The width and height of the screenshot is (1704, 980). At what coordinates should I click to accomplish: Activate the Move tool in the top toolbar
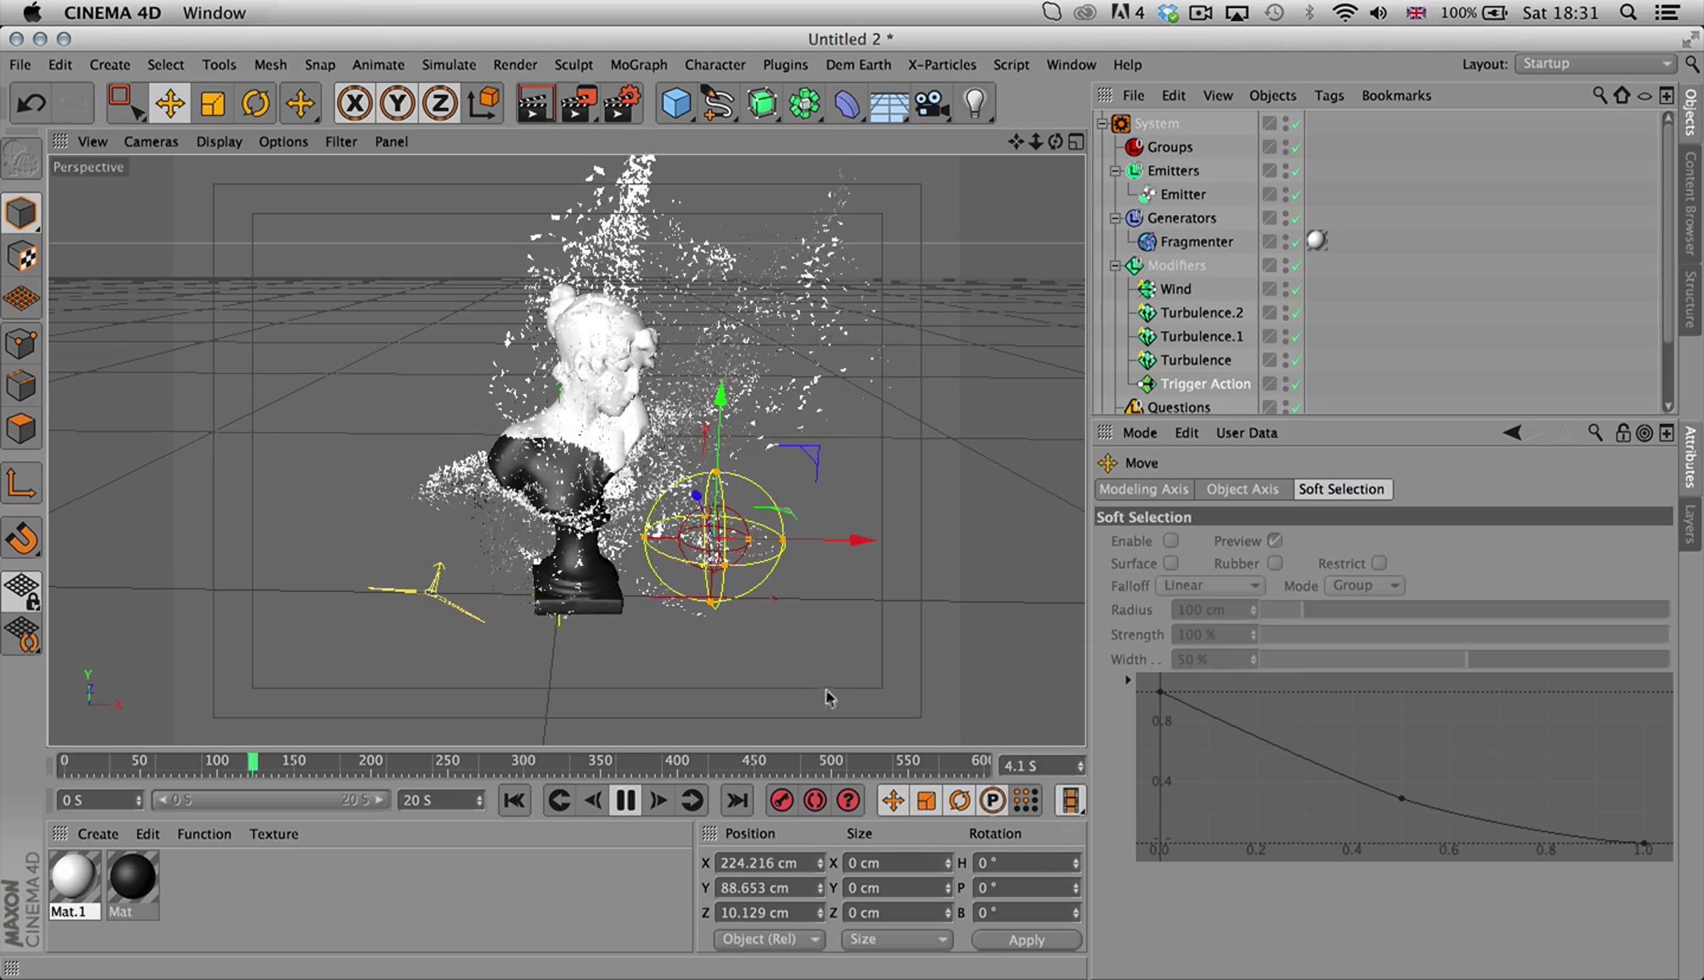pos(170,104)
